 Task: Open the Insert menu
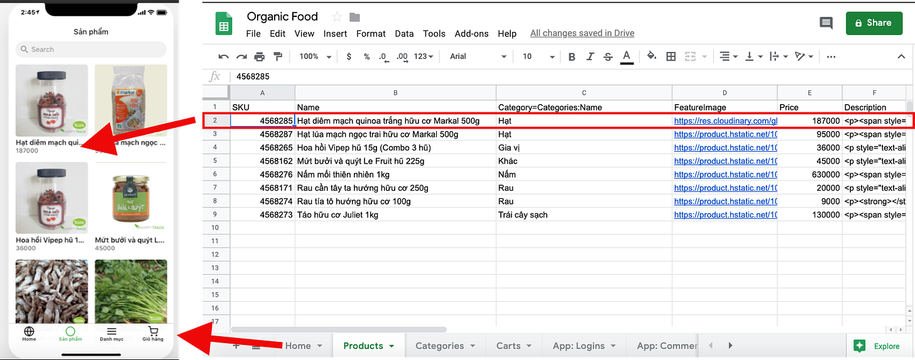tap(336, 34)
